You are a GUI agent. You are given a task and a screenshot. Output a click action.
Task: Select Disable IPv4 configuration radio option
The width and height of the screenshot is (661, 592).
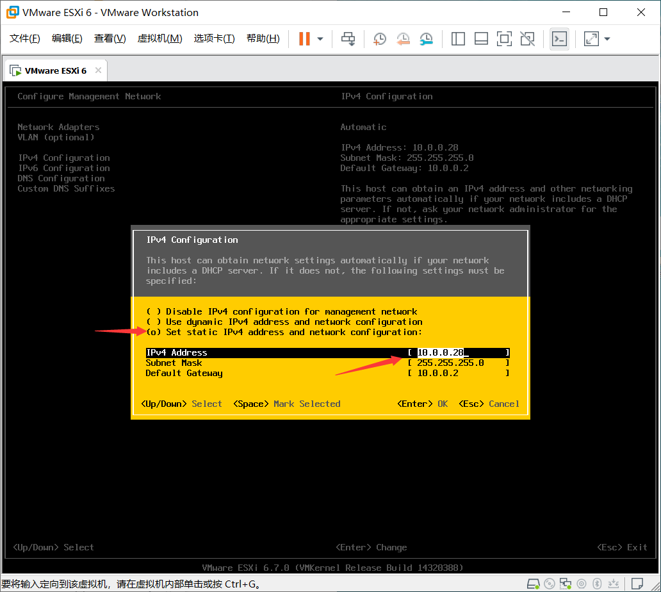click(282, 311)
